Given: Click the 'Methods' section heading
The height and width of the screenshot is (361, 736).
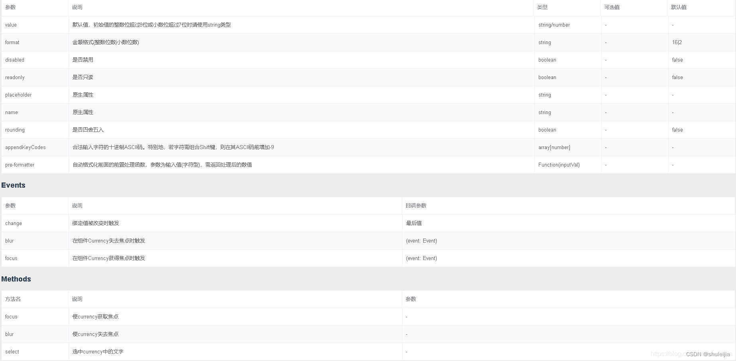Looking at the screenshot, I should 16,279.
